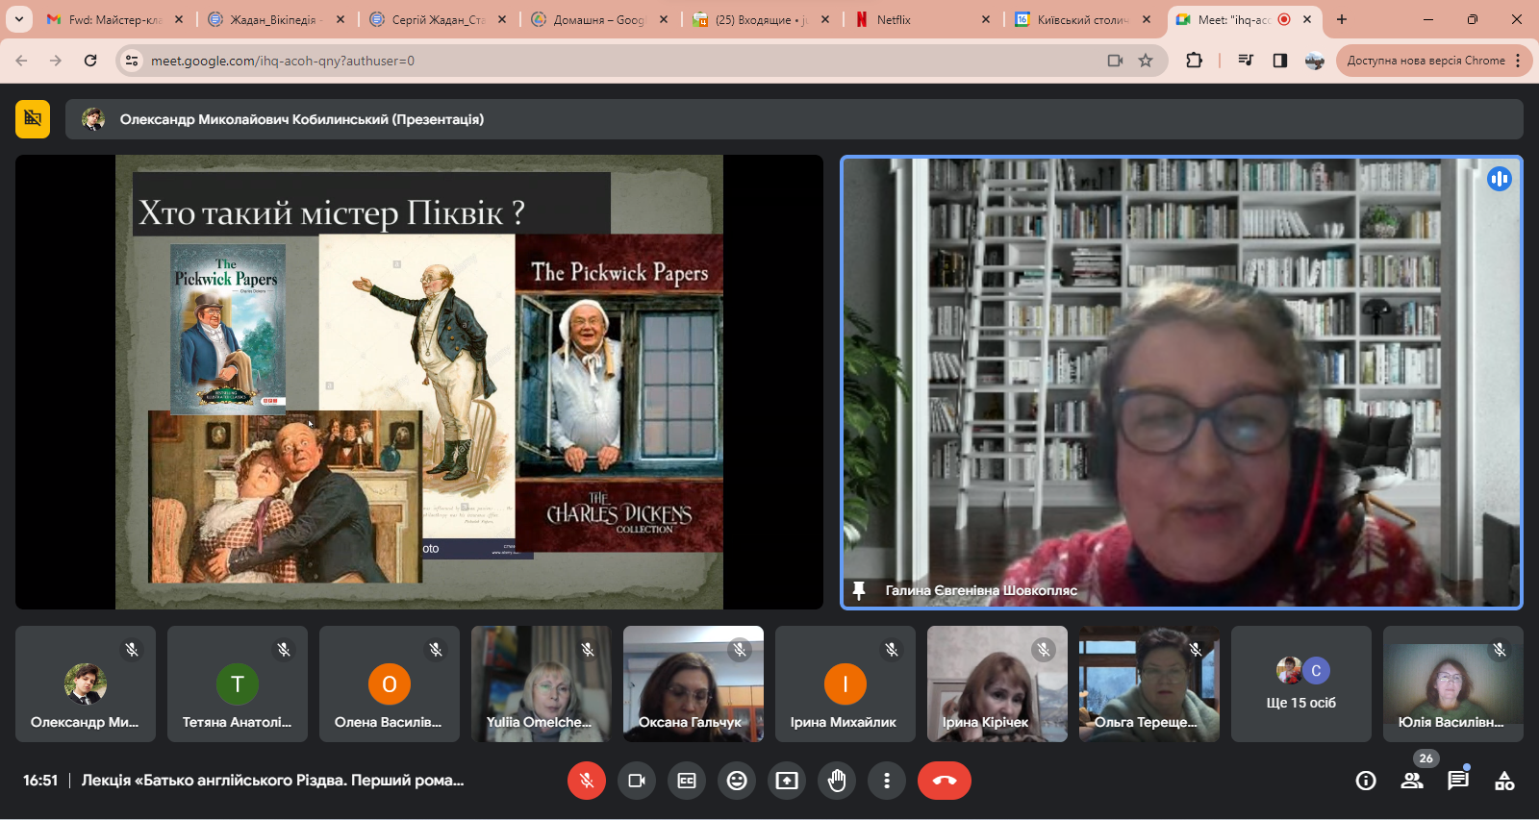Open chat with everyone panel

coord(1458,781)
